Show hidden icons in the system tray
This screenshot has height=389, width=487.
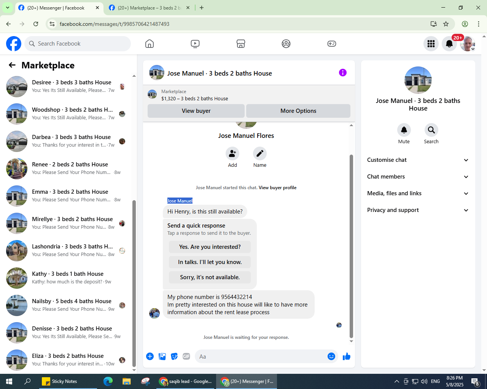tap(396, 381)
